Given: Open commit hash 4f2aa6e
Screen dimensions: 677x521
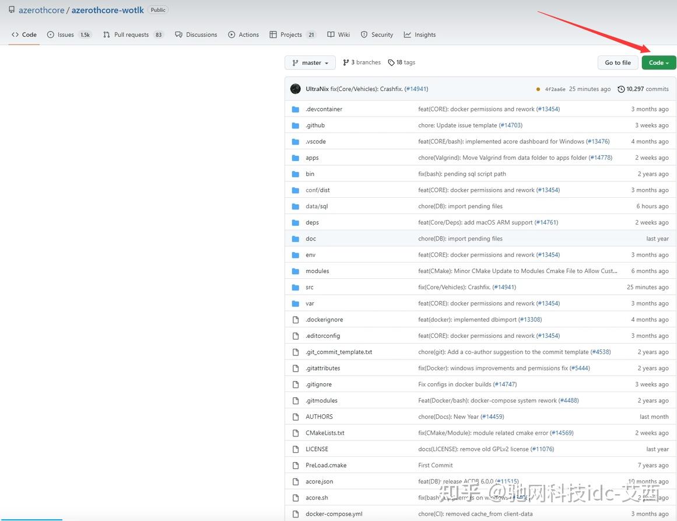Looking at the screenshot, I should pos(555,89).
